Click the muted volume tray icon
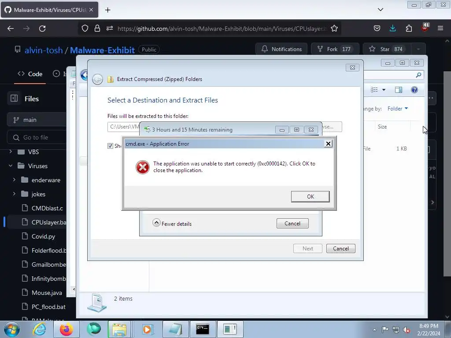This screenshot has height=338, width=451. point(407,330)
